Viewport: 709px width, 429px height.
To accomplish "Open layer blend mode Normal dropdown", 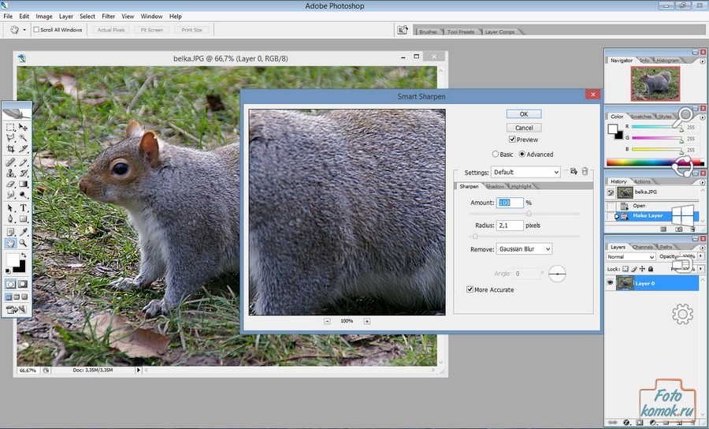I will 630,256.
